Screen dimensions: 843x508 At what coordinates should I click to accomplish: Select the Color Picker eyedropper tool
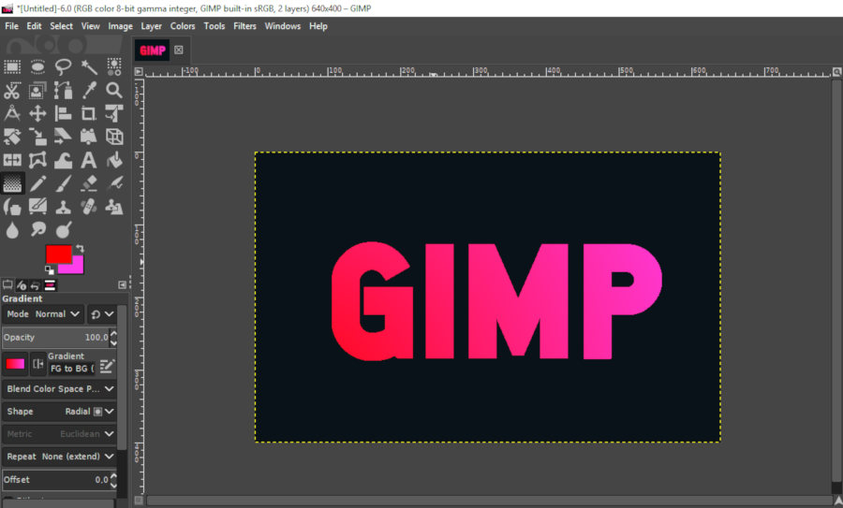[x=89, y=90]
